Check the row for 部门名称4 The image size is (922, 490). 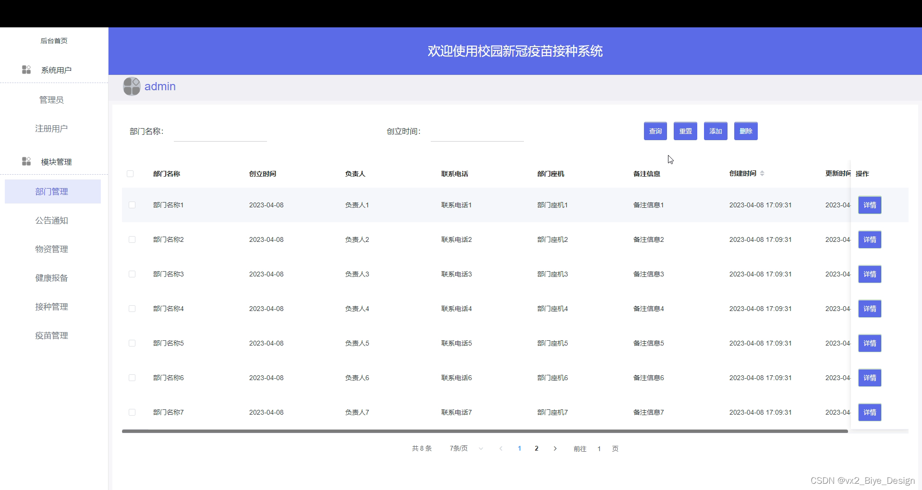(132, 309)
